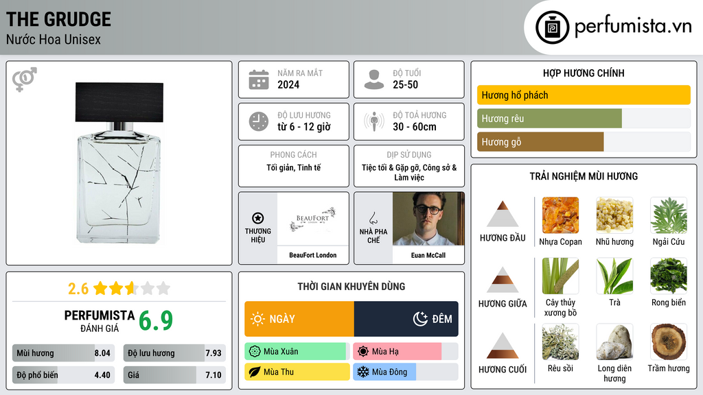
Task: Click the Hương cuối pyramid icon
Action: pos(503,346)
